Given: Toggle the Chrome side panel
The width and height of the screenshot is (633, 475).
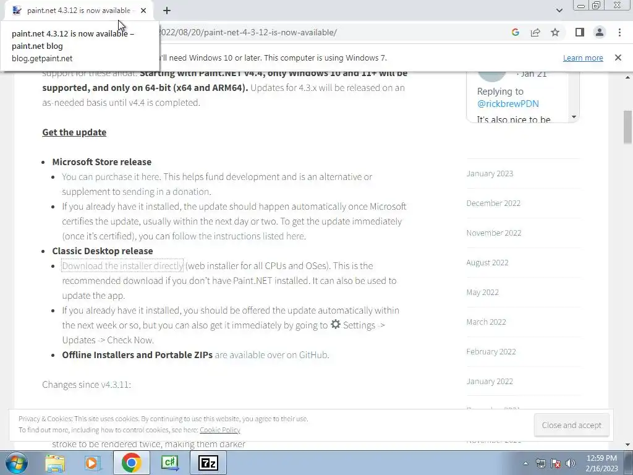Looking at the screenshot, I should coord(580,32).
